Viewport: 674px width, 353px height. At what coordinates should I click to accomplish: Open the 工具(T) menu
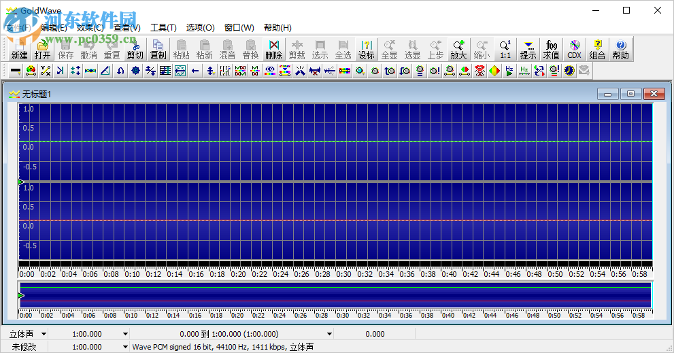(163, 28)
